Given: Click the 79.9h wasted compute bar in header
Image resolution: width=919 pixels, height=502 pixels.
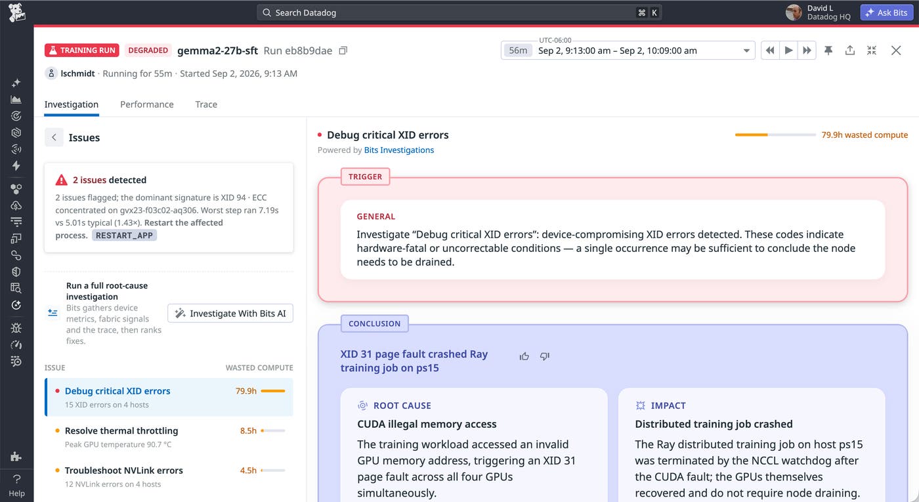Looking at the screenshot, I should [775, 135].
